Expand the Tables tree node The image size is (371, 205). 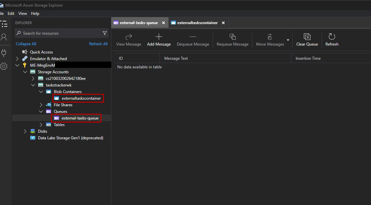coord(41,125)
